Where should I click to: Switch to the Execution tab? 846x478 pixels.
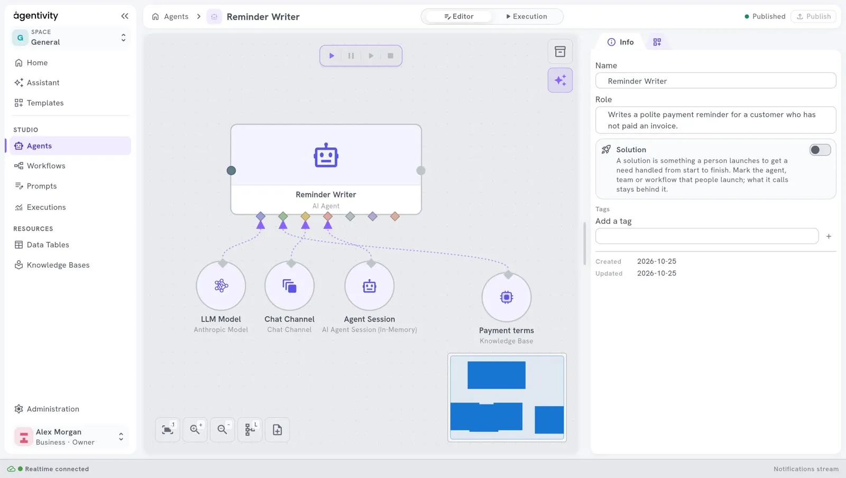tap(526, 16)
